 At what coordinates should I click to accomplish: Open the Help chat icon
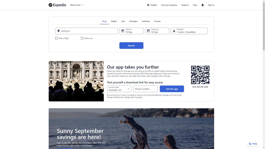coord(250,144)
